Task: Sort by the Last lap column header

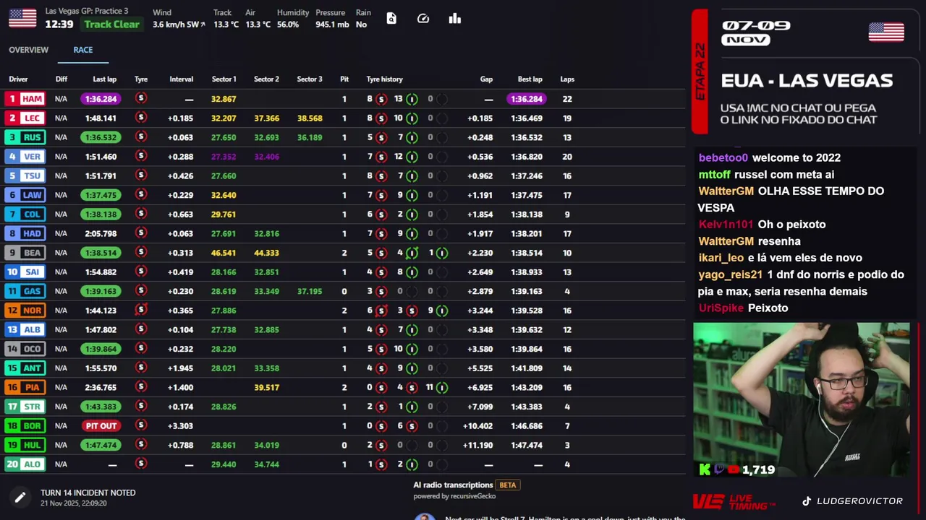Action: click(x=104, y=79)
